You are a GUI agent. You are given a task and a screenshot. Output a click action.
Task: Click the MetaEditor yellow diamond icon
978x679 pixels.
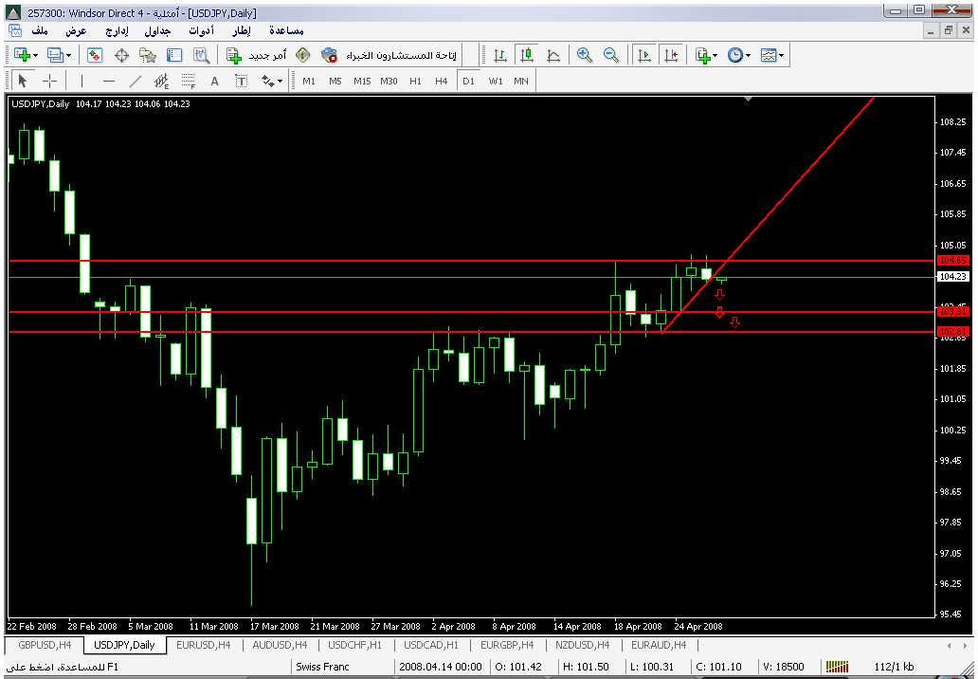(303, 56)
